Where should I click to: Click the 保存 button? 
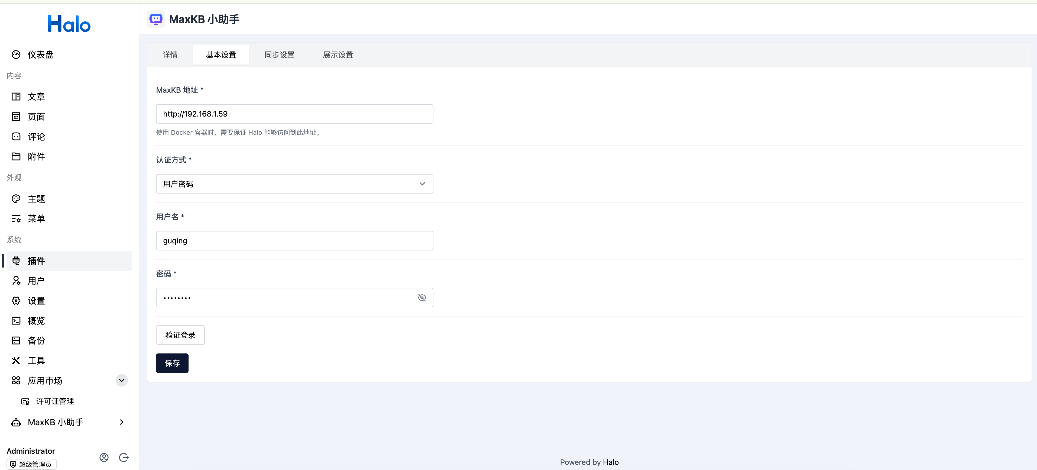coord(172,363)
